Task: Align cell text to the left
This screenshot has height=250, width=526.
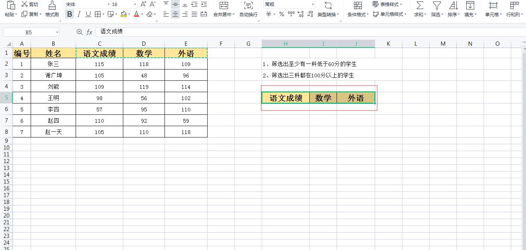Action: coord(166,14)
